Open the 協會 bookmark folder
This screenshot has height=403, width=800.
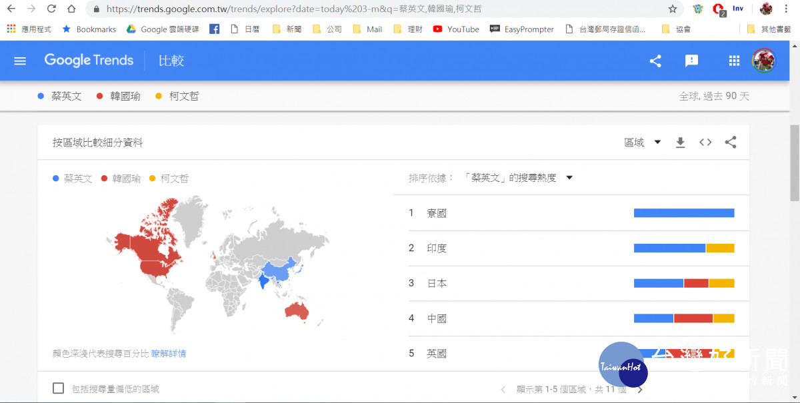[676, 29]
